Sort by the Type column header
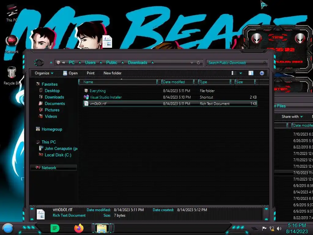Image resolution: width=313 pixels, height=235 pixels. [x=214, y=82]
